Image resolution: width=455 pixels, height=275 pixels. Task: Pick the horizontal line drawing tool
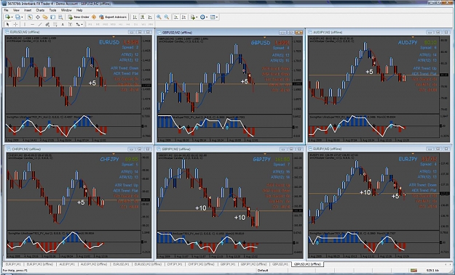pyautogui.click(x=32, y=24)
